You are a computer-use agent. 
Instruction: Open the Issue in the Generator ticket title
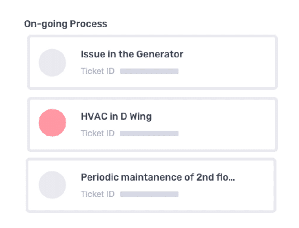(132, 54)
